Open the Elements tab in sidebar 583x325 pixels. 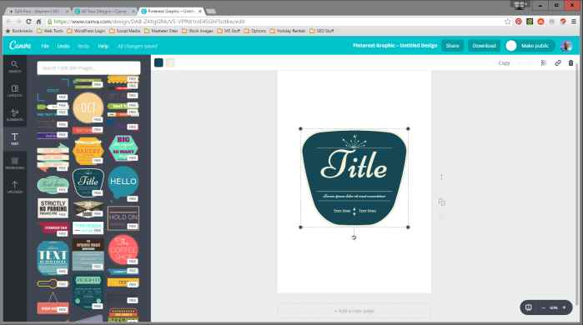(15, 115)
